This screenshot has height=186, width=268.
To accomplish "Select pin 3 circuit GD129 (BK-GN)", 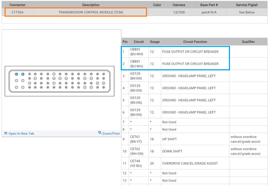I will (x=136, y=76).
